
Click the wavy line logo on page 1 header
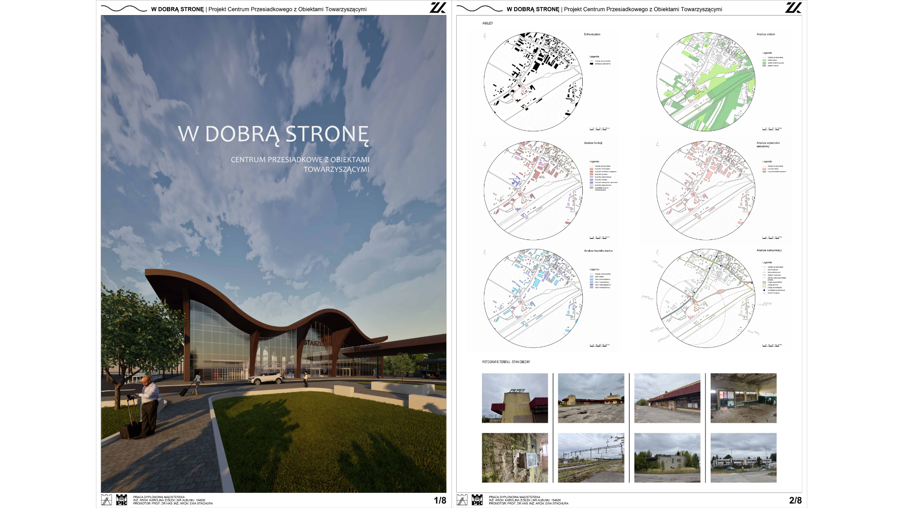pos(124,8)
